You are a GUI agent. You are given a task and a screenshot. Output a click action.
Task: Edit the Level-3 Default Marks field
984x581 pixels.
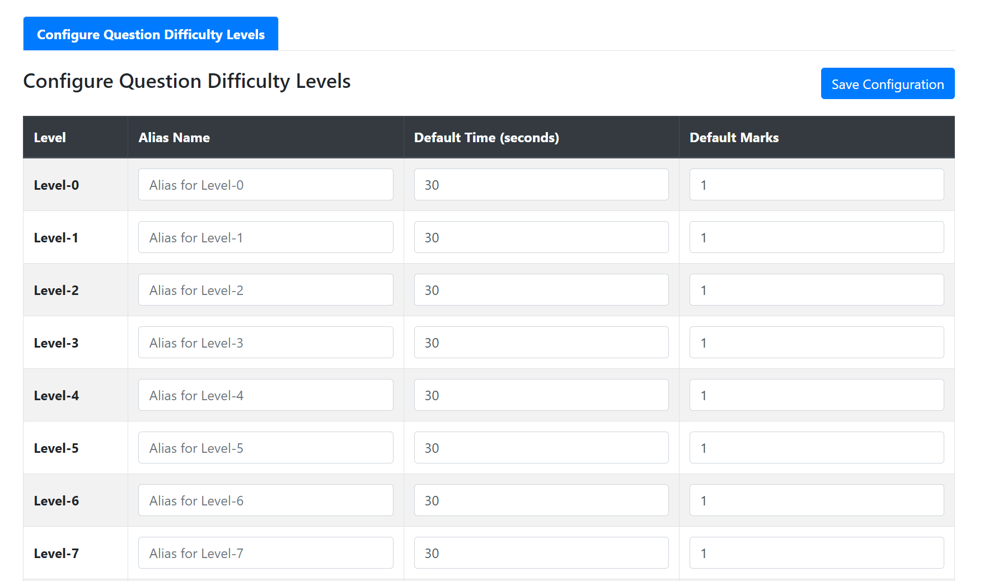(x=816, y=343)
